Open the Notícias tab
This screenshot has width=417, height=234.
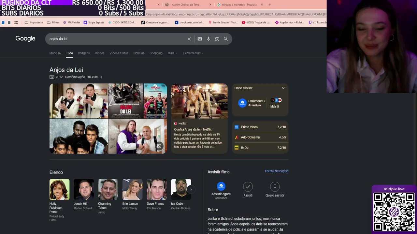point(139,53)
